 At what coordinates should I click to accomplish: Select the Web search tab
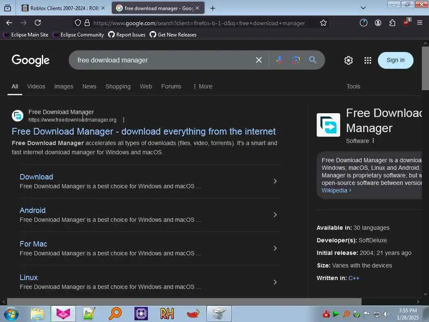pos(146,86)
